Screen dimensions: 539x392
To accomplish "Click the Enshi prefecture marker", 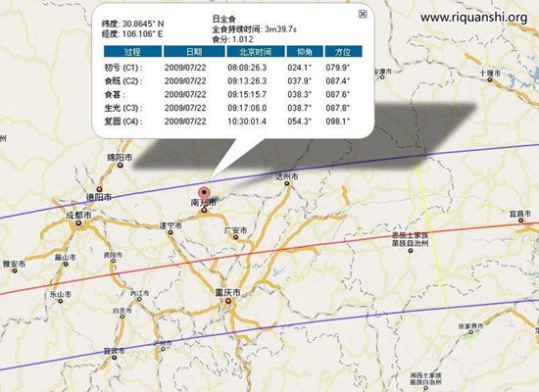I will pyautogui.click(x=410, y=251).
